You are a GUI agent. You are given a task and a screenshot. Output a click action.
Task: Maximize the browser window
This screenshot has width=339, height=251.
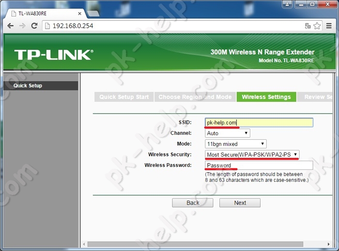(312, 4)
